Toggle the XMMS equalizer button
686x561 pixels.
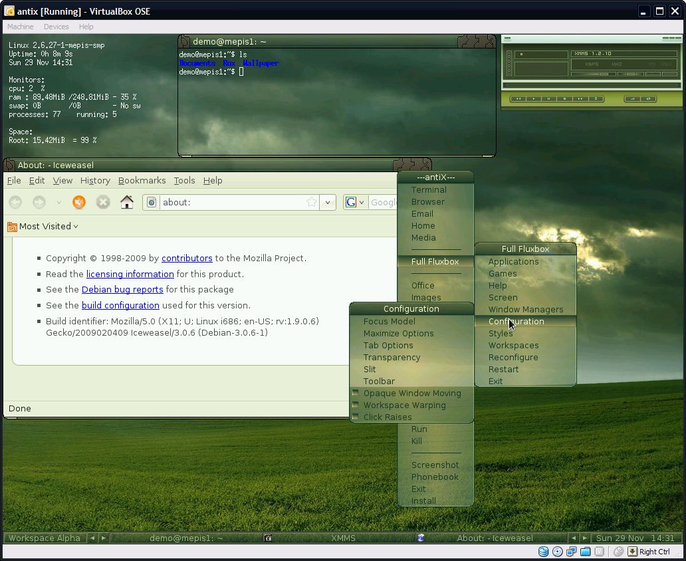653,74
